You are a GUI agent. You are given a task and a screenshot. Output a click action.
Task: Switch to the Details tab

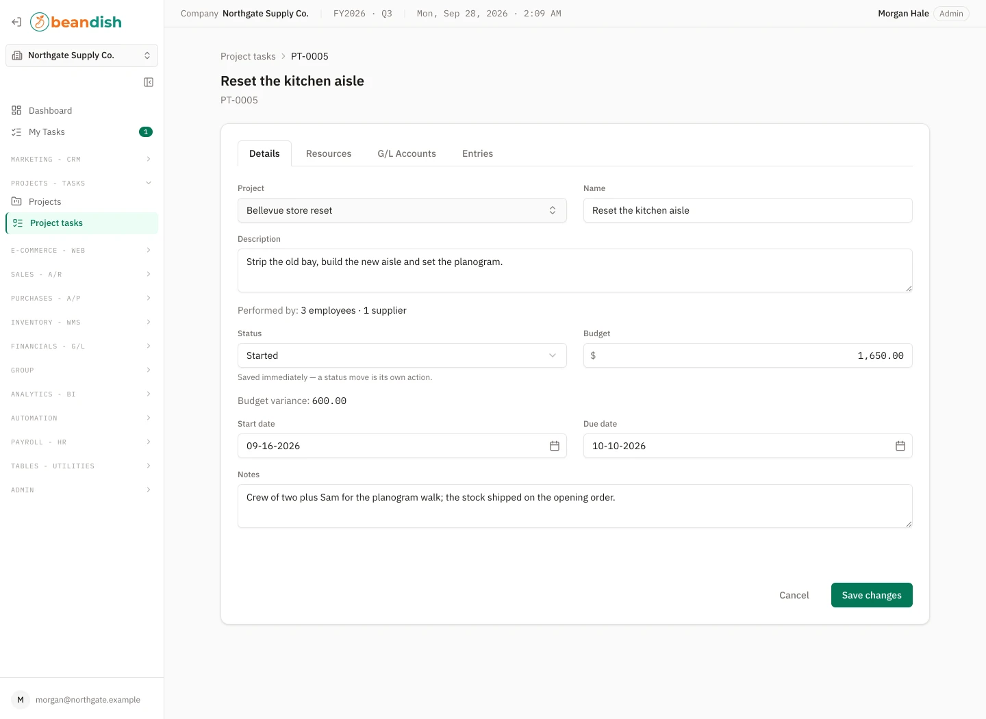264,153
